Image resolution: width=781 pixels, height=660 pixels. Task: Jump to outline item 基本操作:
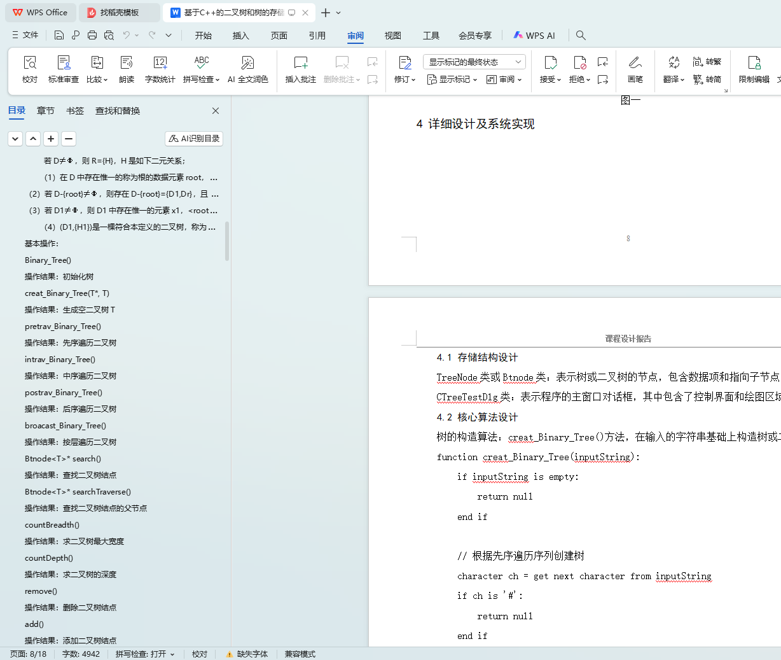pos(41,244)
